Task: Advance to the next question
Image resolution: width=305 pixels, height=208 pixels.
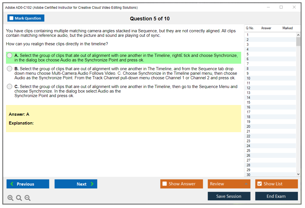Action: pos(76,184)
